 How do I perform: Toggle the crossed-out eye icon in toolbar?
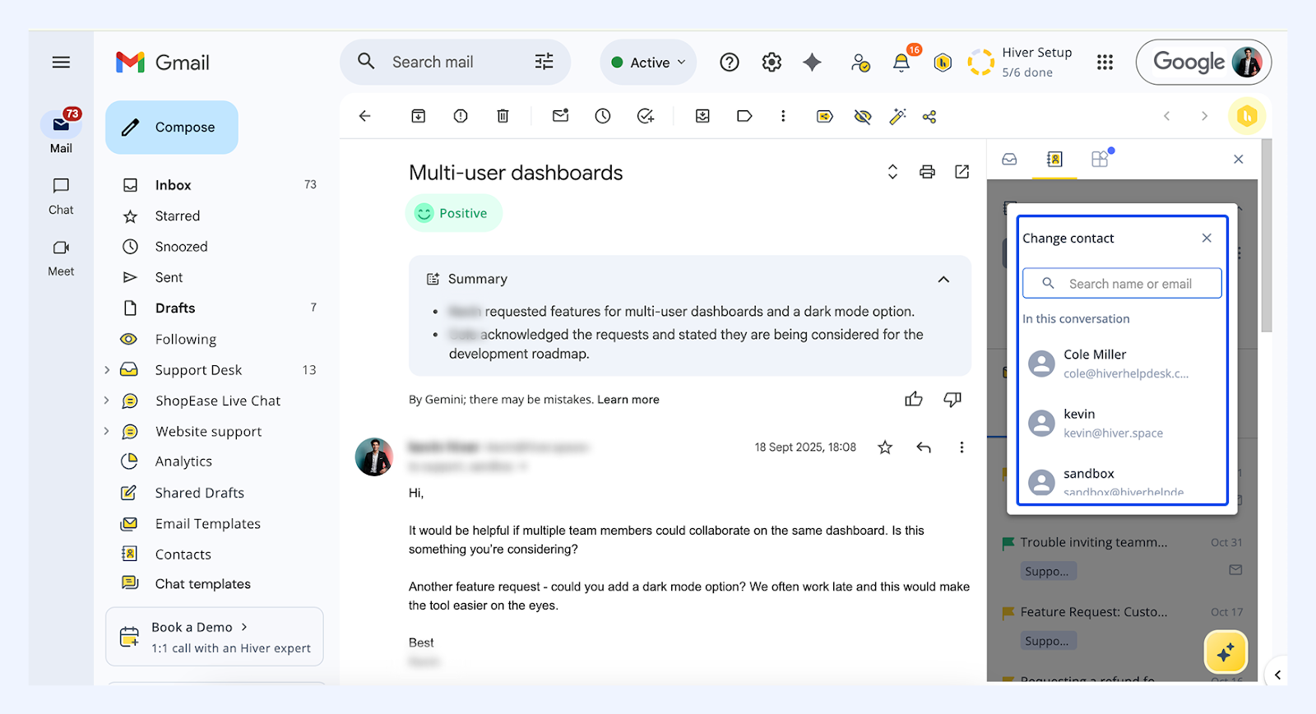tap(863, 117)
